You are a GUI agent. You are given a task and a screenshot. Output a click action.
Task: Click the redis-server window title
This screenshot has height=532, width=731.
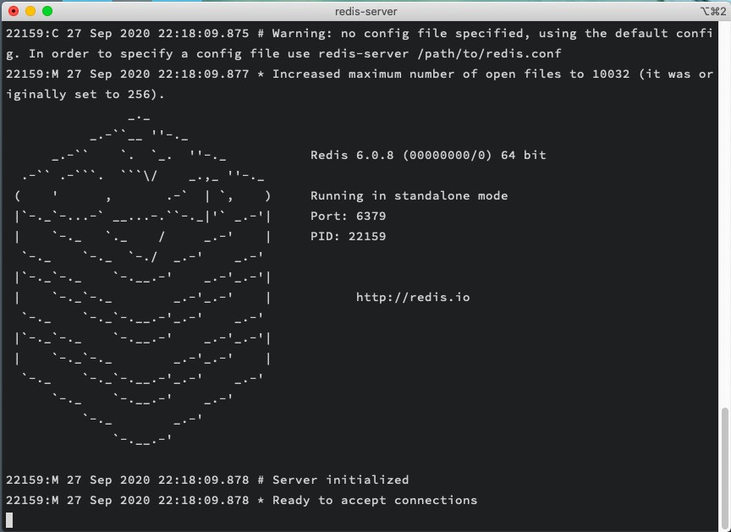click(366, 12)
